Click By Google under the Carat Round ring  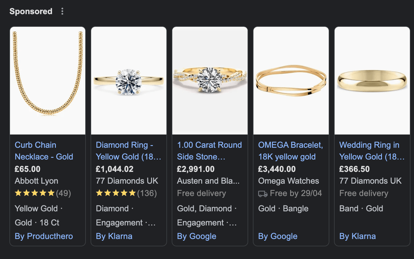pos(196,236)
